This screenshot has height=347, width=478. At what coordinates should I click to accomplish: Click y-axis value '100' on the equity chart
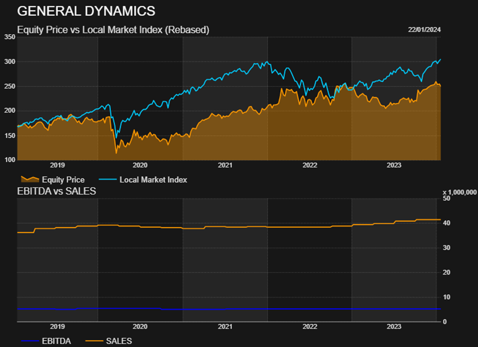(10, 160)
